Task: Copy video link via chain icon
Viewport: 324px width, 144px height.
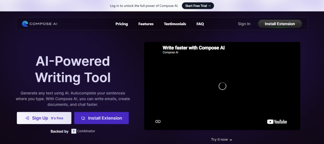Action: pos(158,122)
